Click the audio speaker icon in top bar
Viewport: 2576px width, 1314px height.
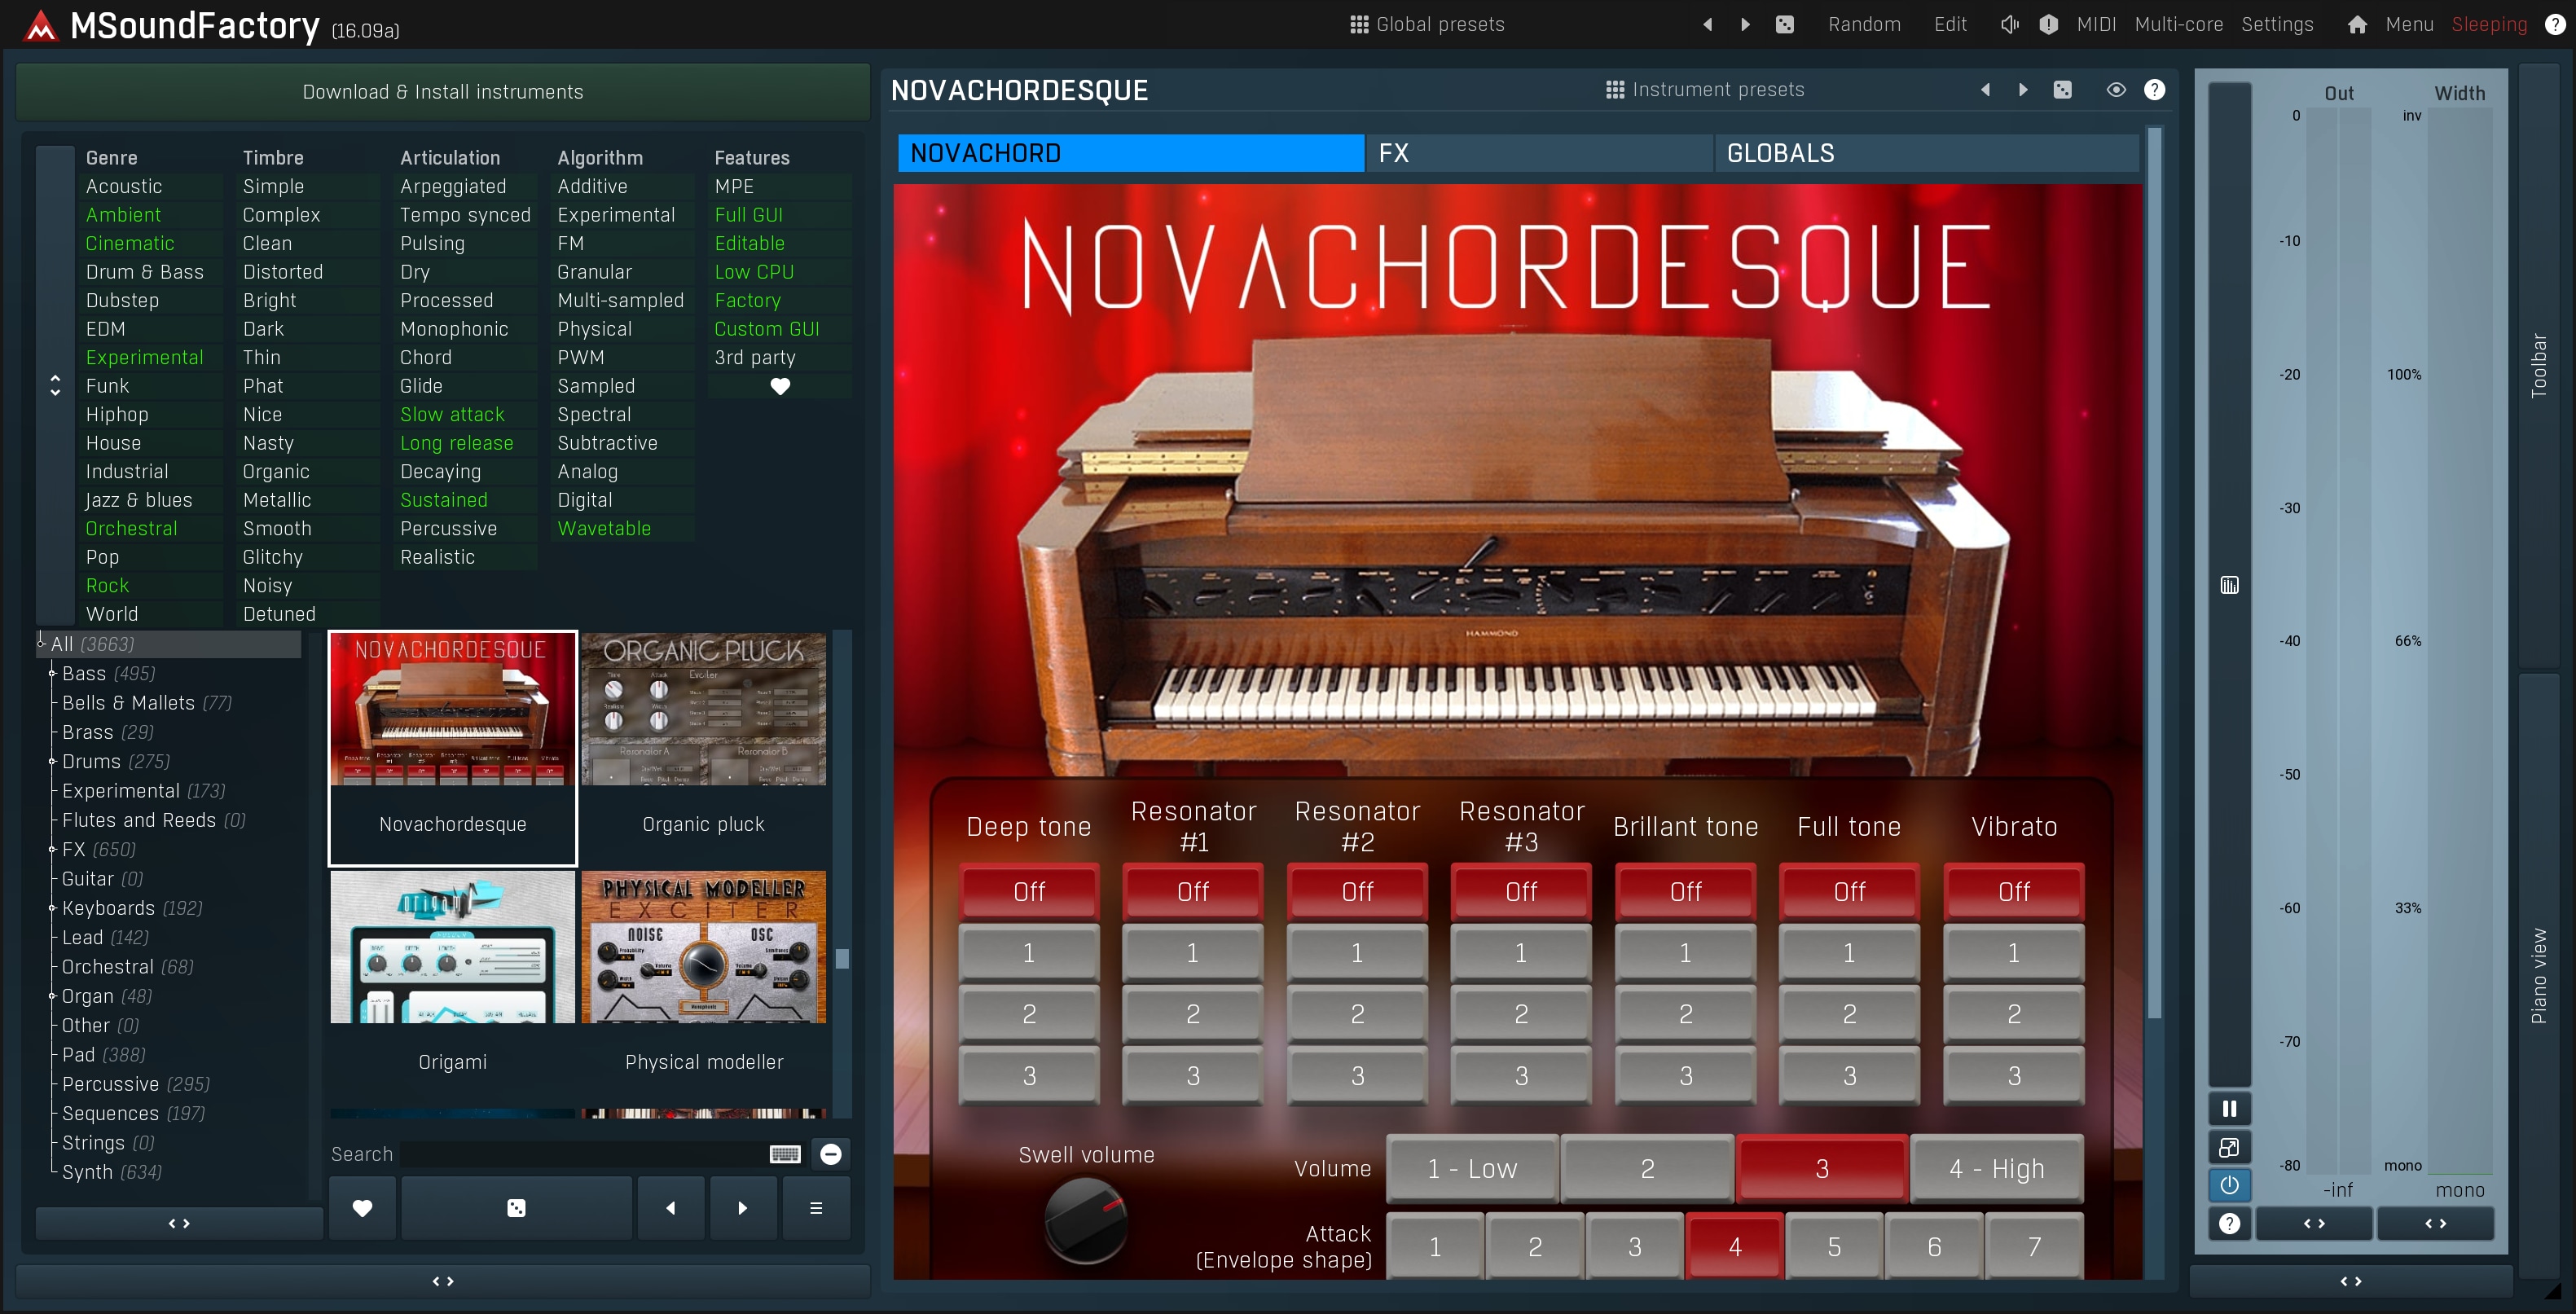coord(2010,24)
